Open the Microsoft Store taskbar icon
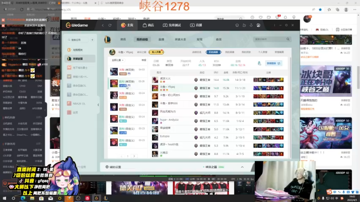 41,198
